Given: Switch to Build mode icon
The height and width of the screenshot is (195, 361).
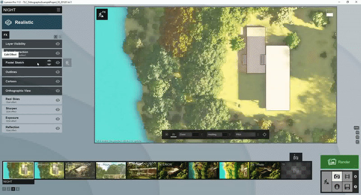Looking at the screenshot, I should tap(326, 182).
